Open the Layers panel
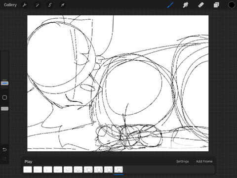 216,5
